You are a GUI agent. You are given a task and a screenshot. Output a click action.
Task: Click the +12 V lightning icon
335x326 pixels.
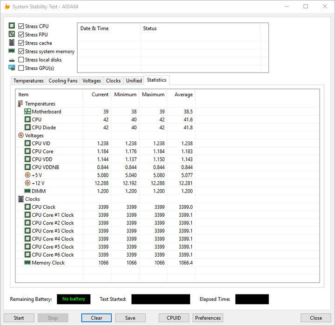pos(27,183)
